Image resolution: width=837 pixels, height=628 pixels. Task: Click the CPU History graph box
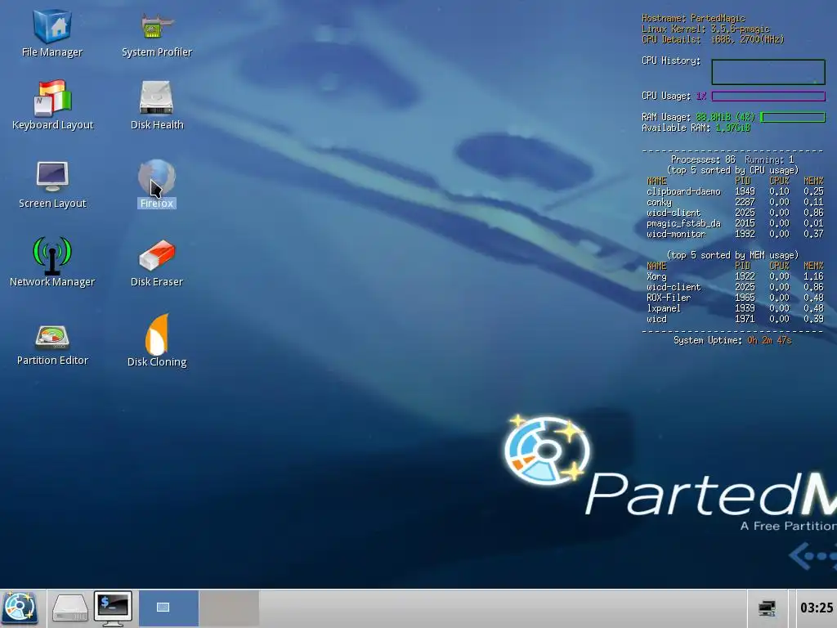pyautogui.click(x=768, y=72)
